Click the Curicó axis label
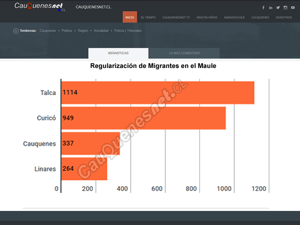The width and height of the screenshot is (300, 225). [x=46, y=118]
